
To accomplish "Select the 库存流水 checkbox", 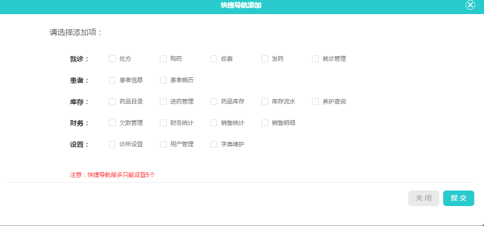I will (264, 102).
